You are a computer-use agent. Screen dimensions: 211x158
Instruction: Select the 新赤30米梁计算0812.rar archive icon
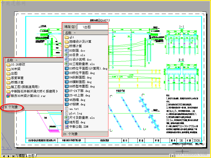8,96
